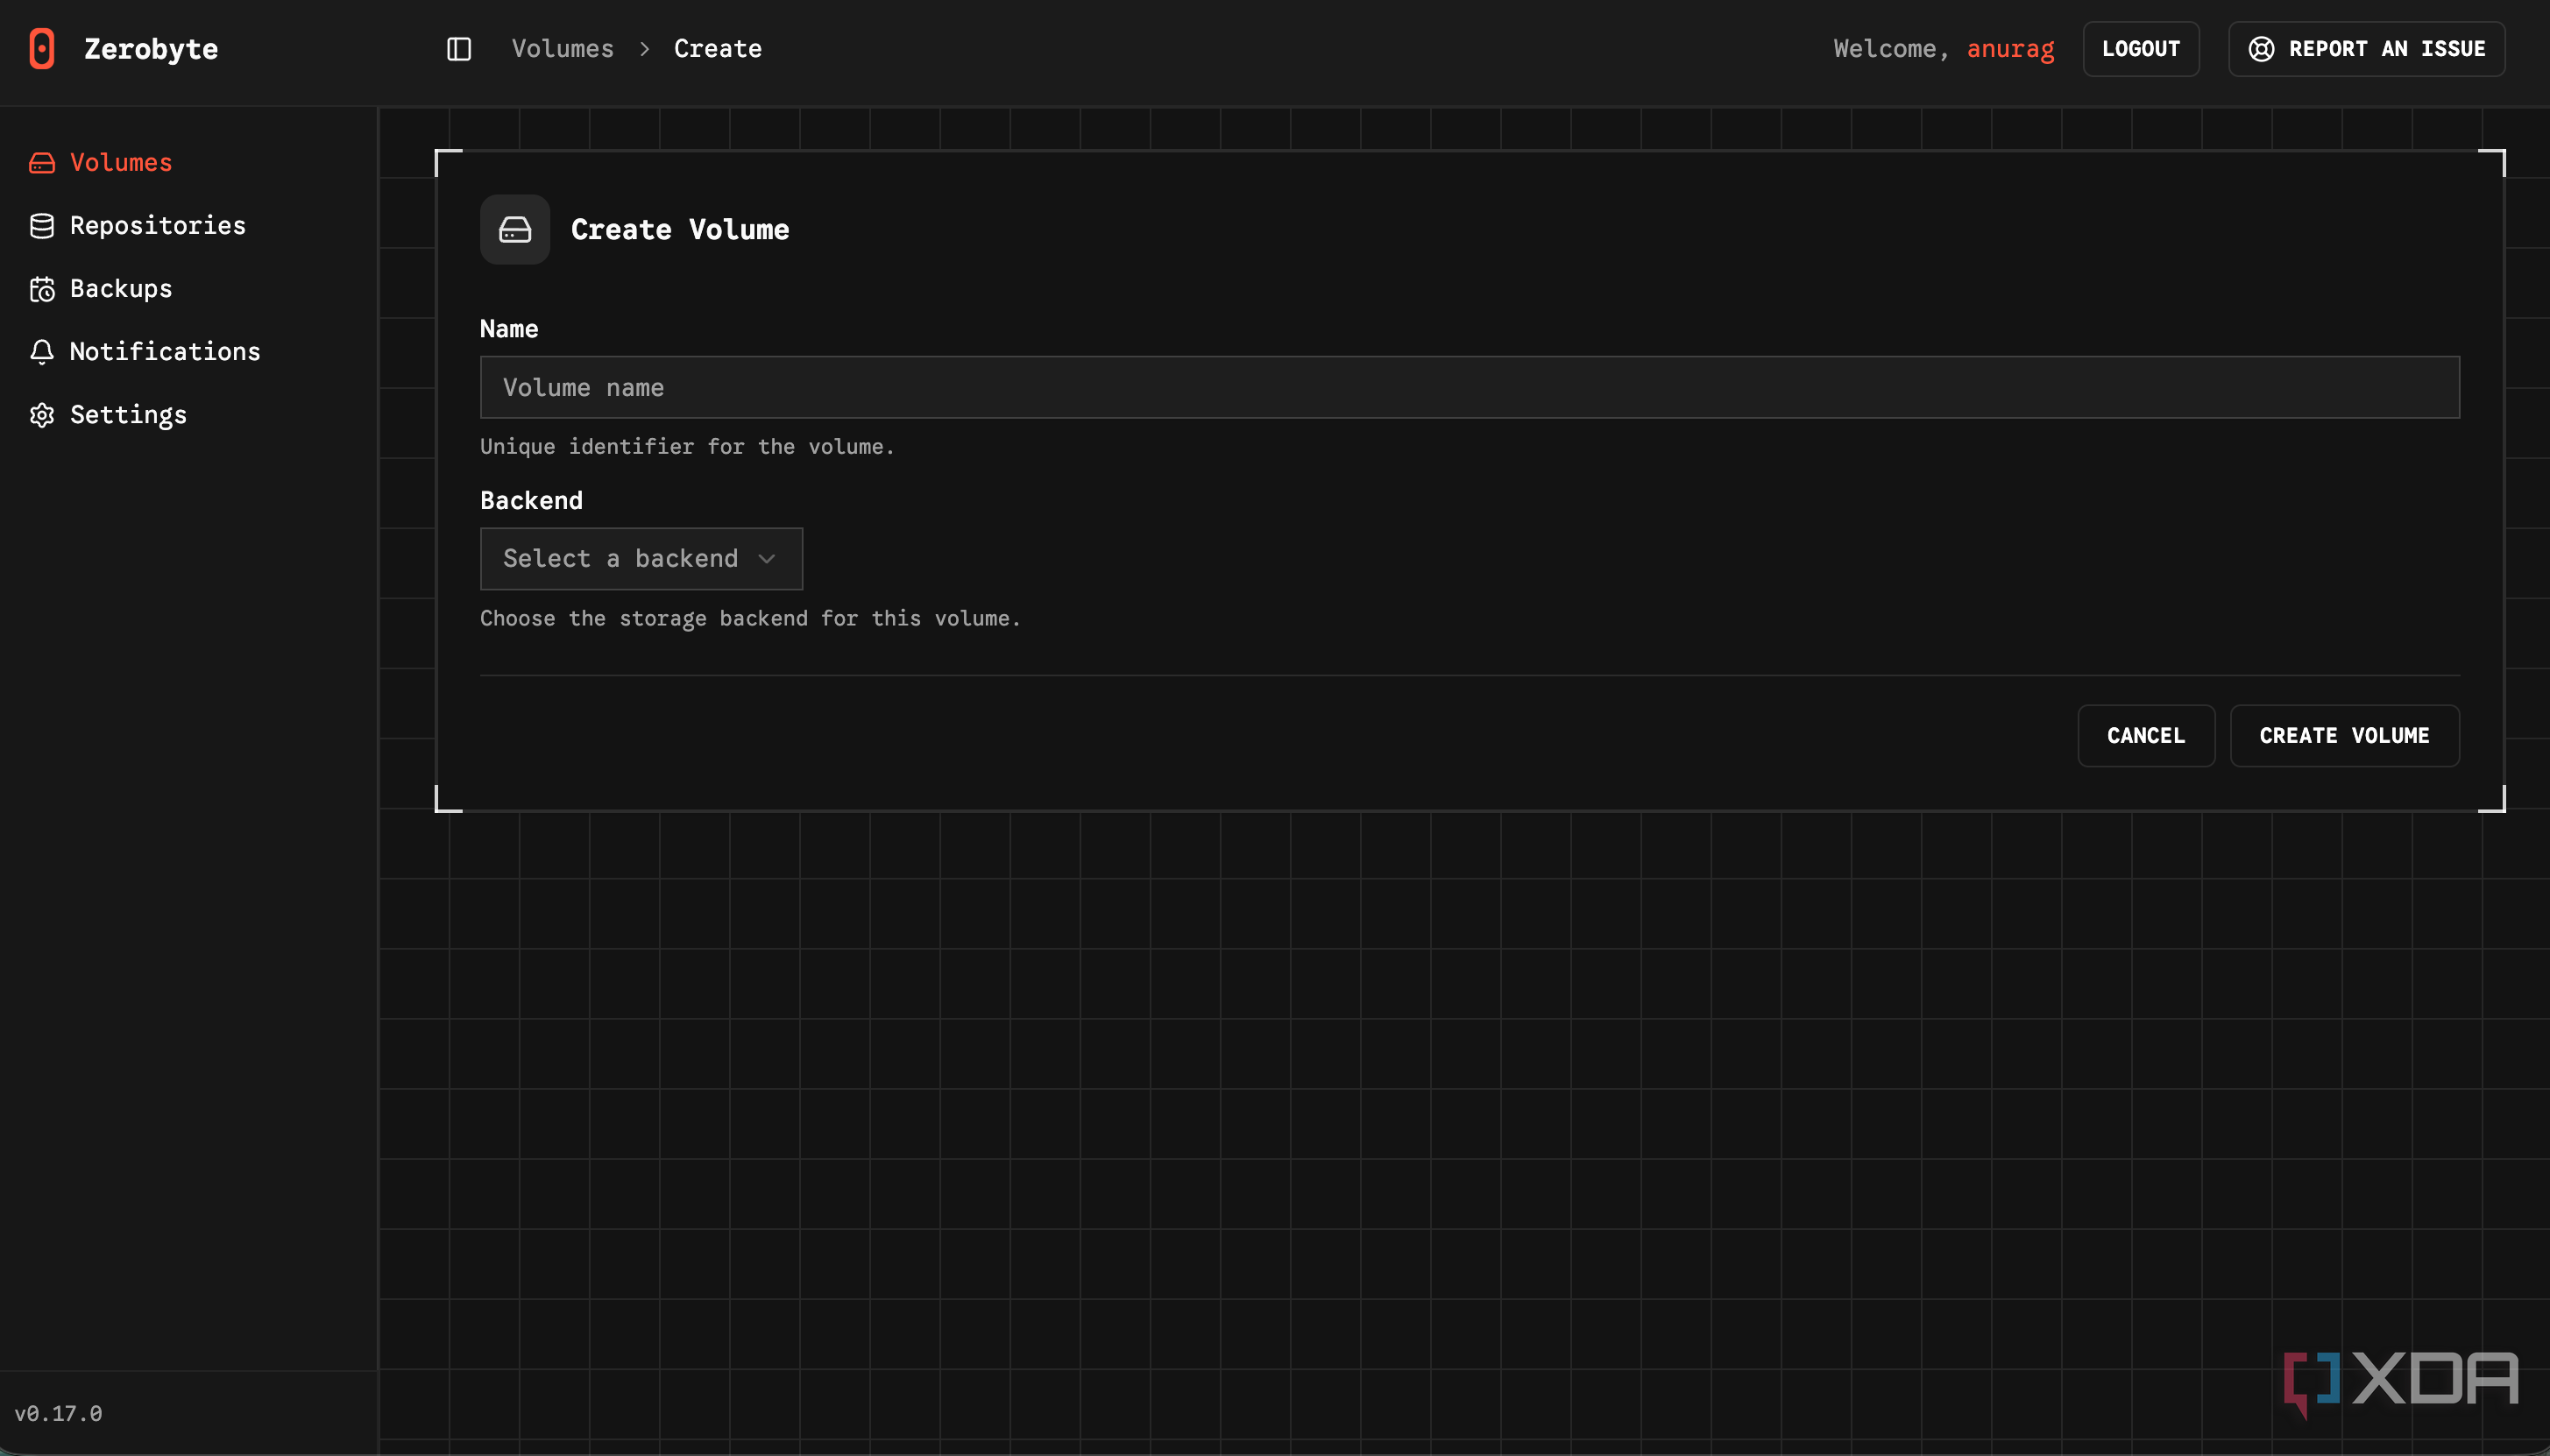
Task: Cancel the volume creation
Action: point(2146,736)
